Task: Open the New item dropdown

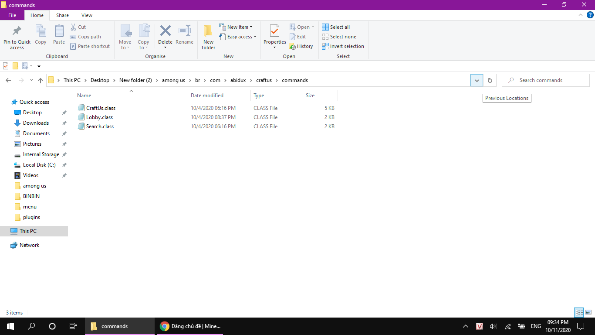Action: [236, 27]
